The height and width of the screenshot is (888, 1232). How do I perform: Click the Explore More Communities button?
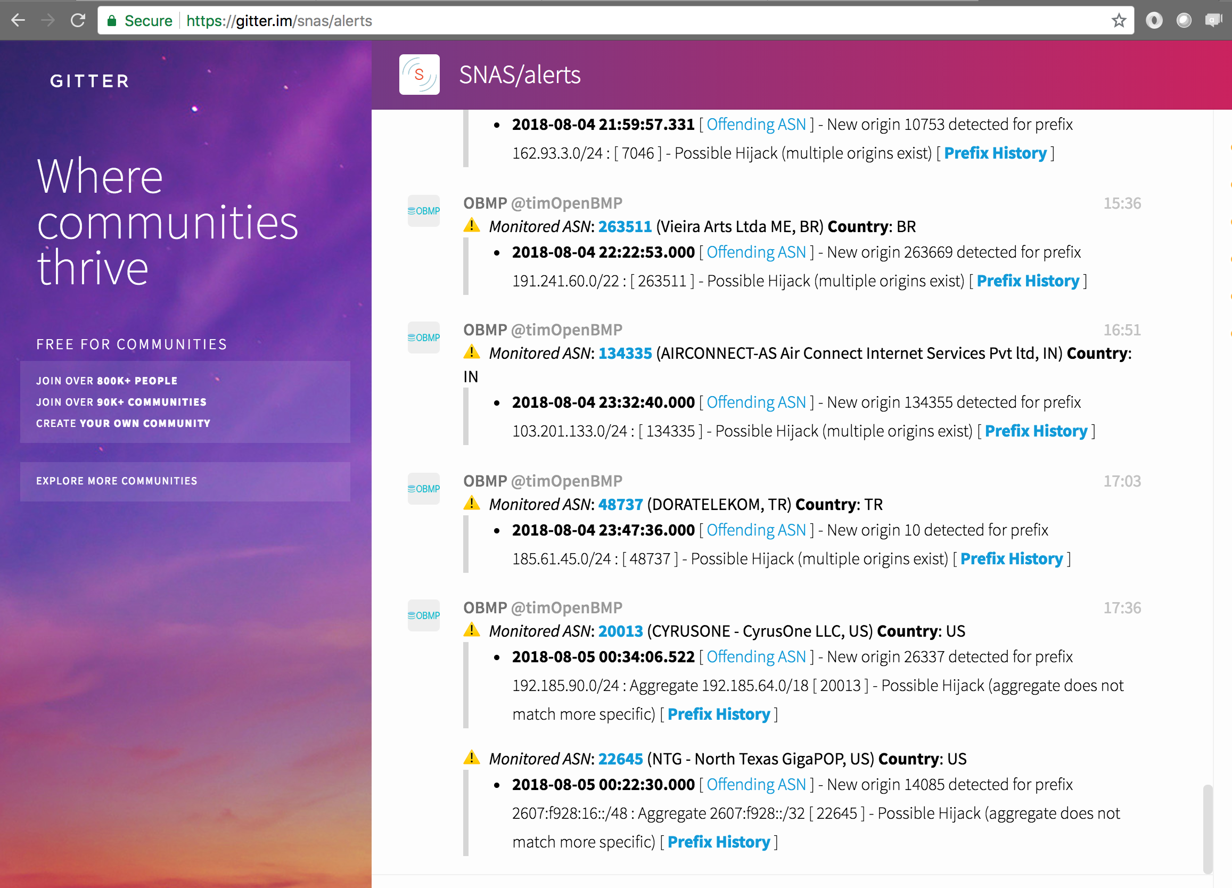(185, 481)
